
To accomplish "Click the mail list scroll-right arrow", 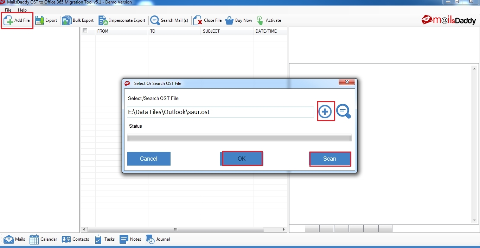I will pyautogui.click(x=284, y=230).
